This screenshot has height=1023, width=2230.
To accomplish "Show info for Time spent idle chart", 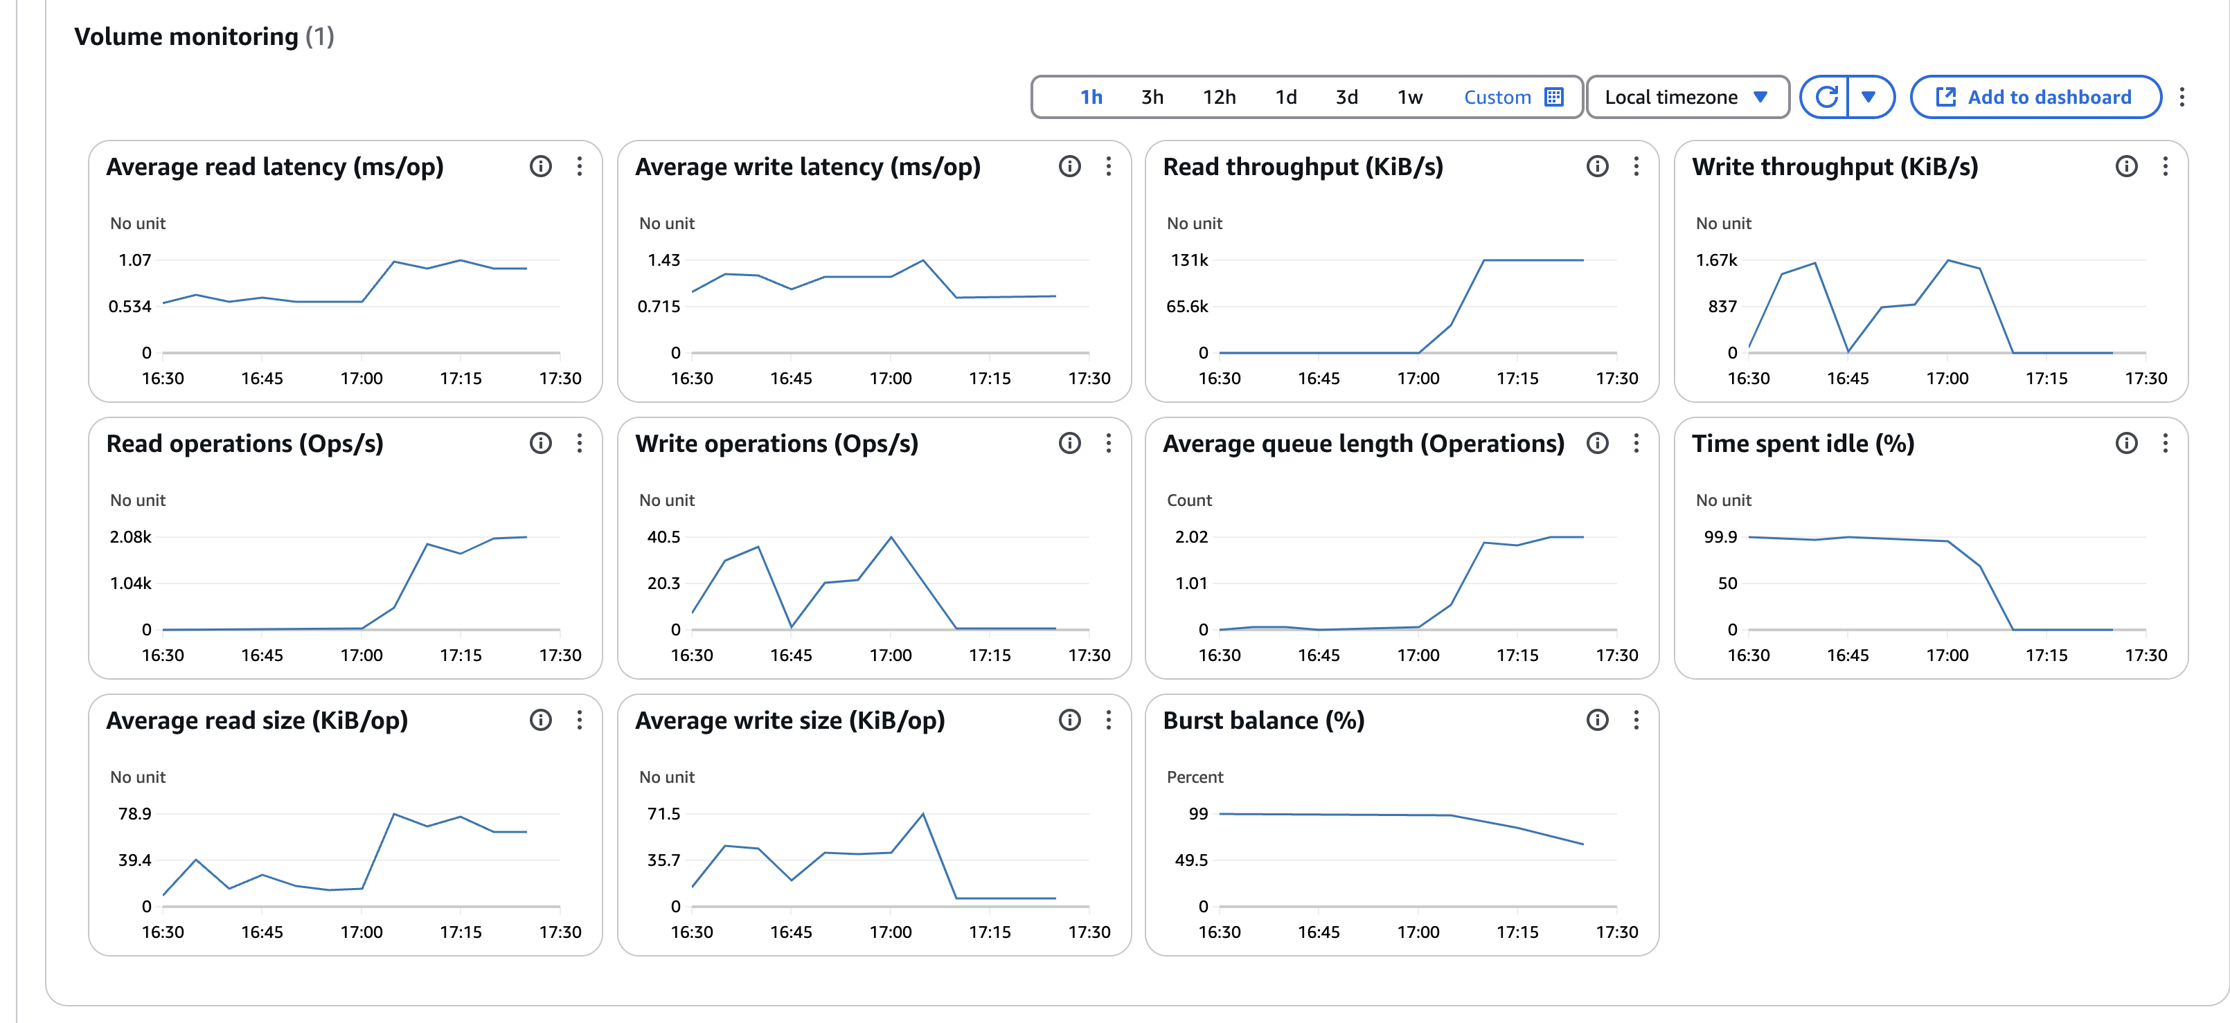I will click(x=2126, y=443).
